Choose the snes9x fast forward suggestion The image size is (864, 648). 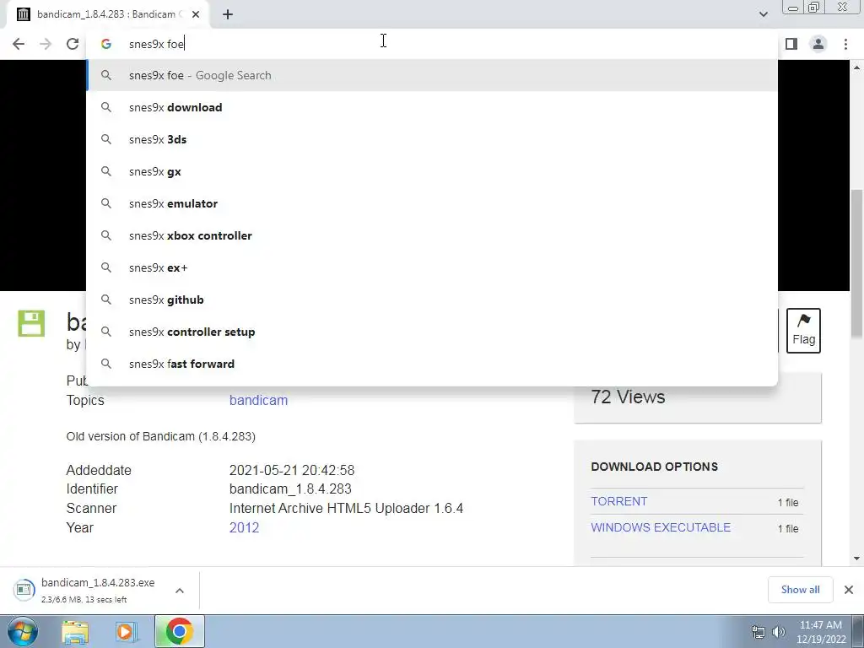click(x=432, y=364)
